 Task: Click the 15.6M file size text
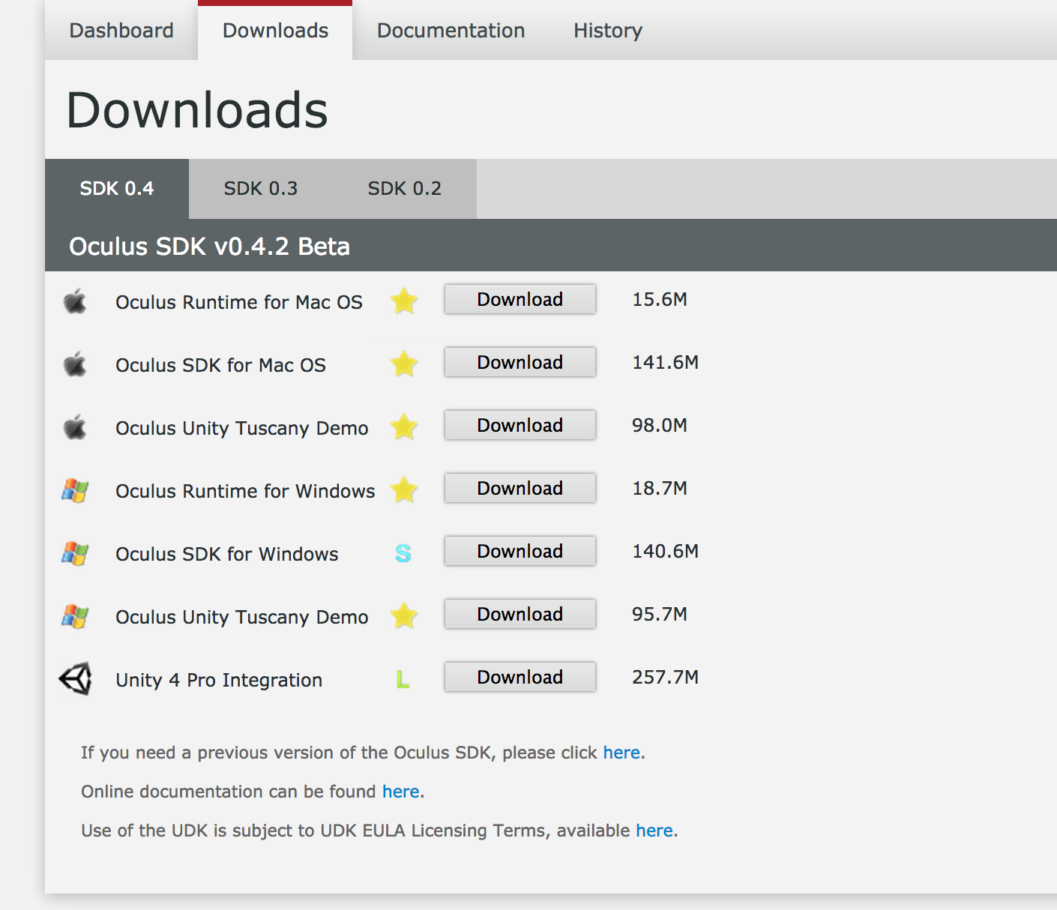[660, 299]
